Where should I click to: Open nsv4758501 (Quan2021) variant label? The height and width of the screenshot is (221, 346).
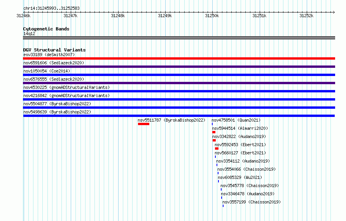pos(236,120)
